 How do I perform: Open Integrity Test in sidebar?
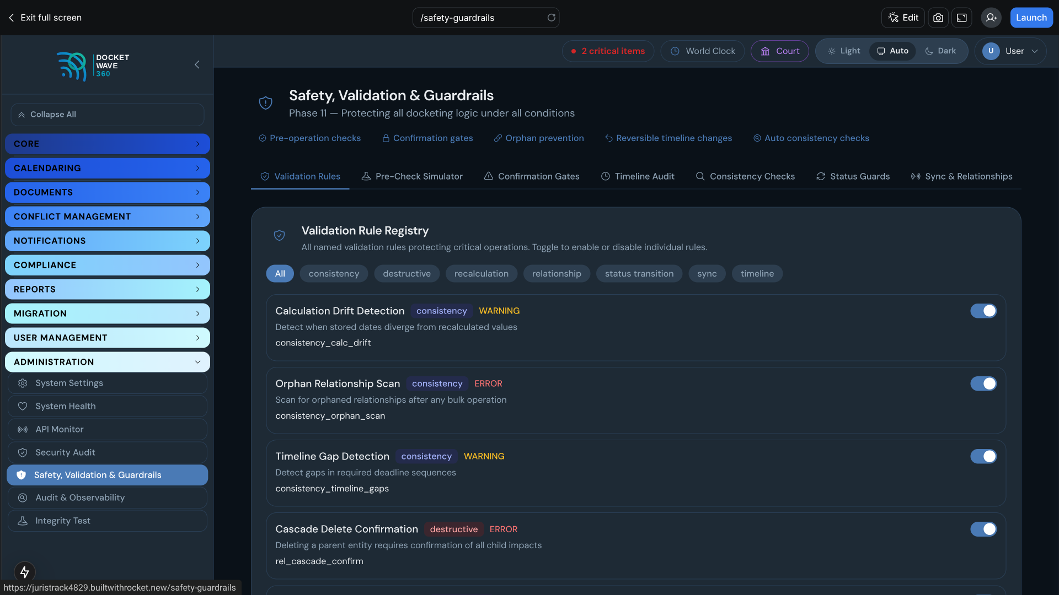[x=108, y=521]
